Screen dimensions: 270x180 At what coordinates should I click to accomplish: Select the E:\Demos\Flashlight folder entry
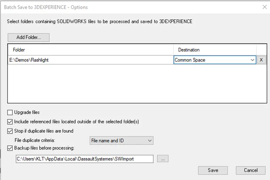30,60
